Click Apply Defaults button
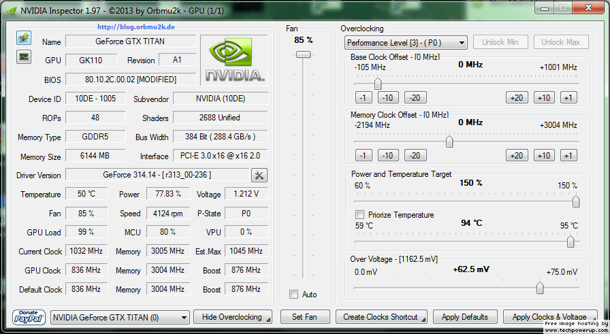 (465, 317)
